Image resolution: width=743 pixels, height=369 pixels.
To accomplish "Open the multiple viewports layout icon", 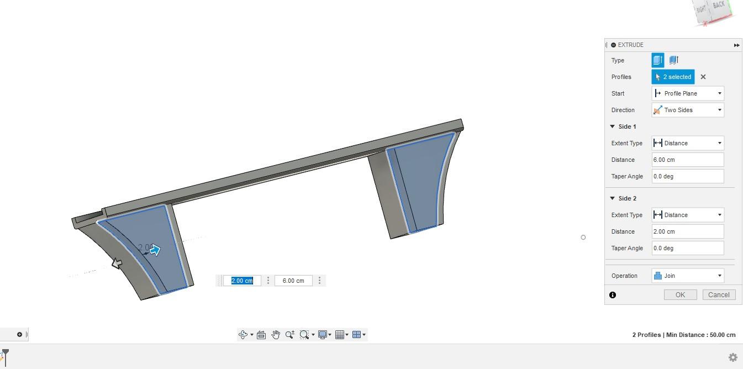I will (x=357, y=334).
